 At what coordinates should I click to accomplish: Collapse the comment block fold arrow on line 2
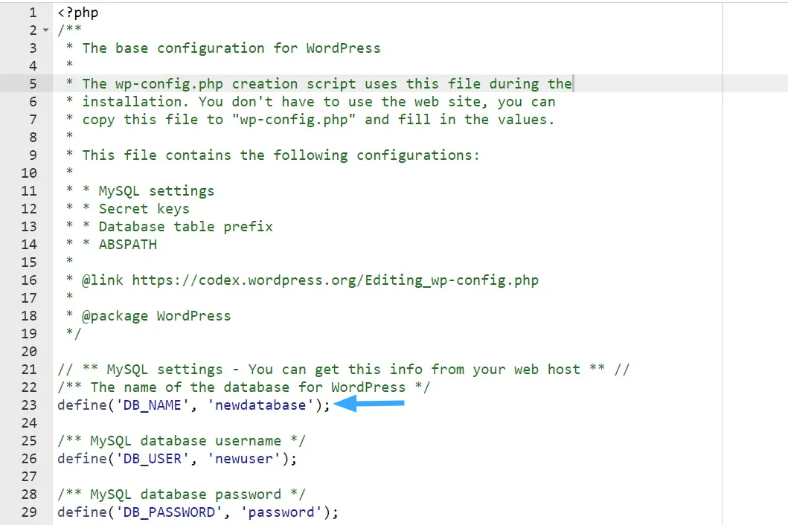(x=46, y=30)
